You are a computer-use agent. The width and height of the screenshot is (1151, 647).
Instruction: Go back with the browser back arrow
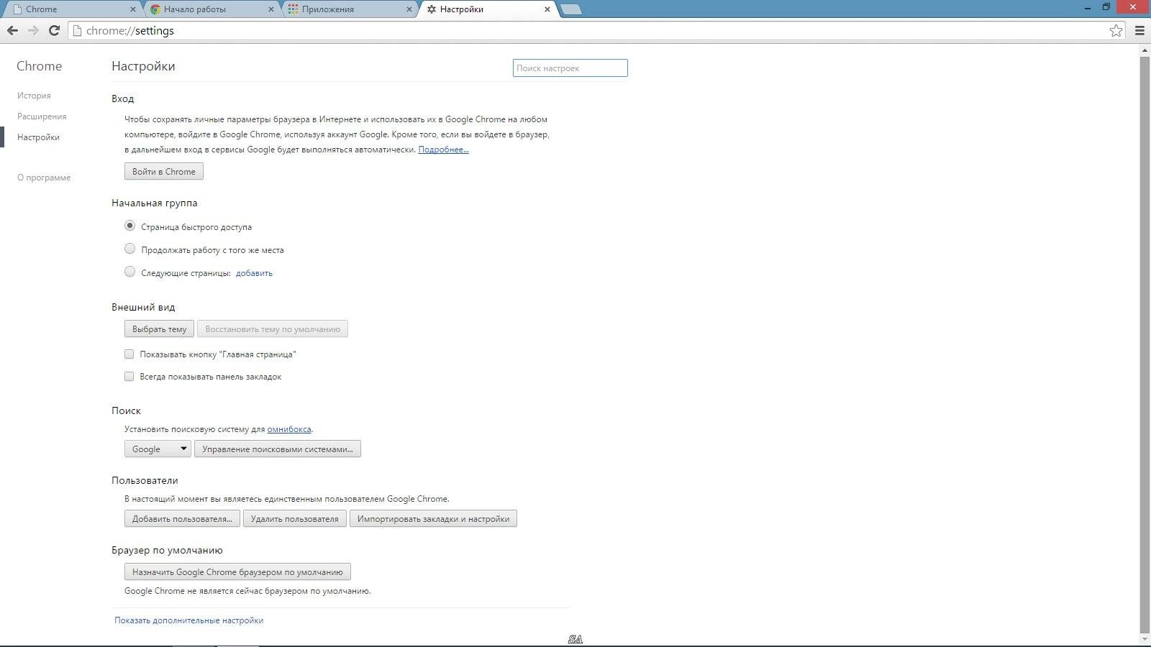click(12, 30)
